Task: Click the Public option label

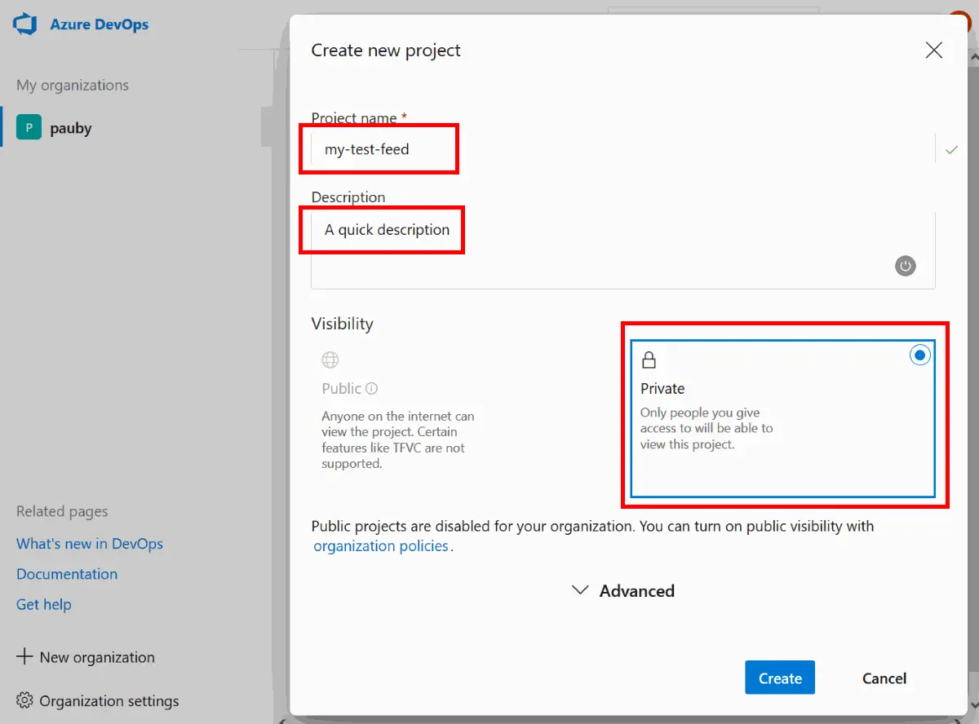Action: click(x=342, y=389)
